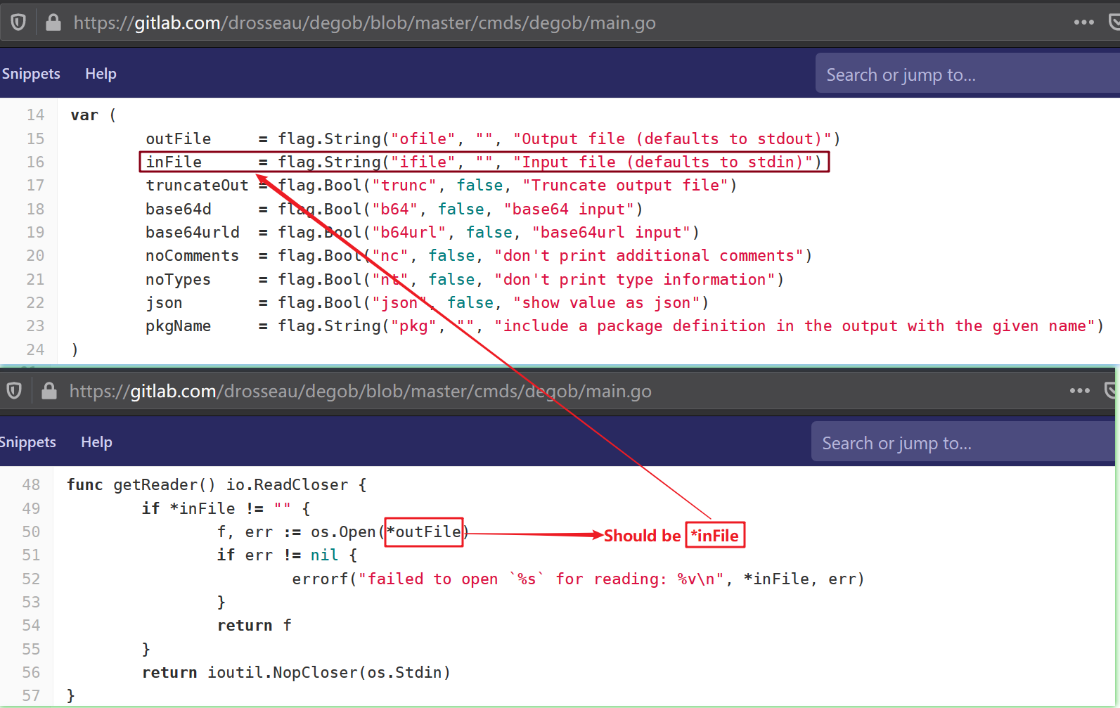This screenshot has height=708, width=1120.
Task: Open the three-dot menu in lower address bar
Action: (1079, 390)
